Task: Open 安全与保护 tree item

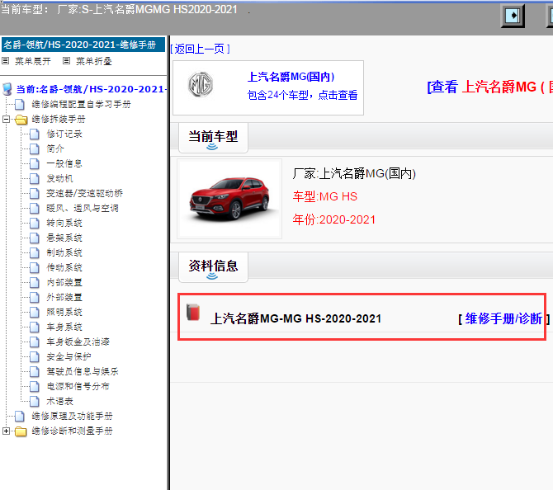Action: pos(69,356)
